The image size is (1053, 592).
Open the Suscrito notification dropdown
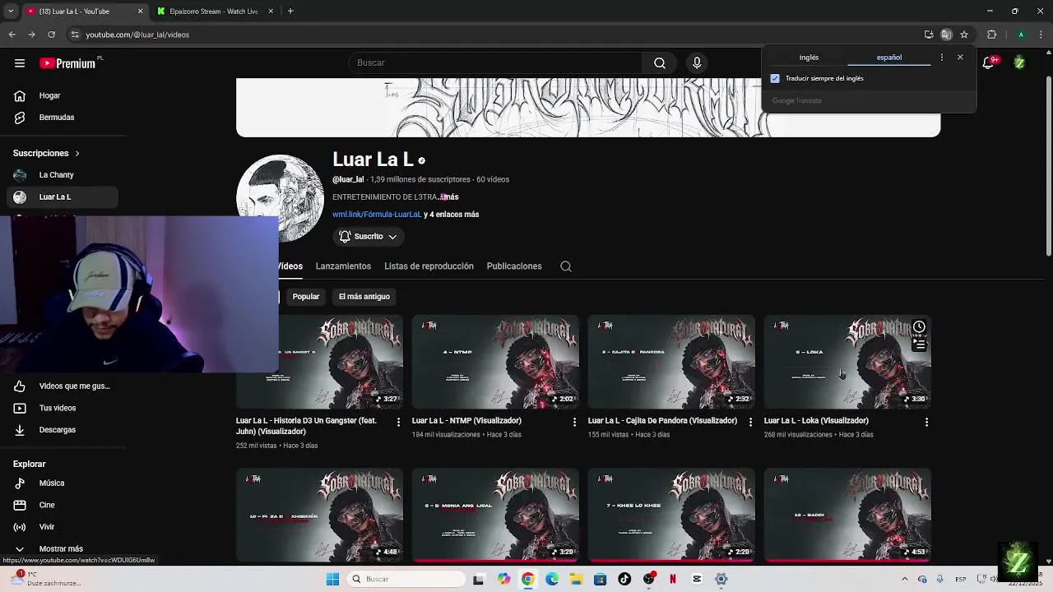coord(369,237)
